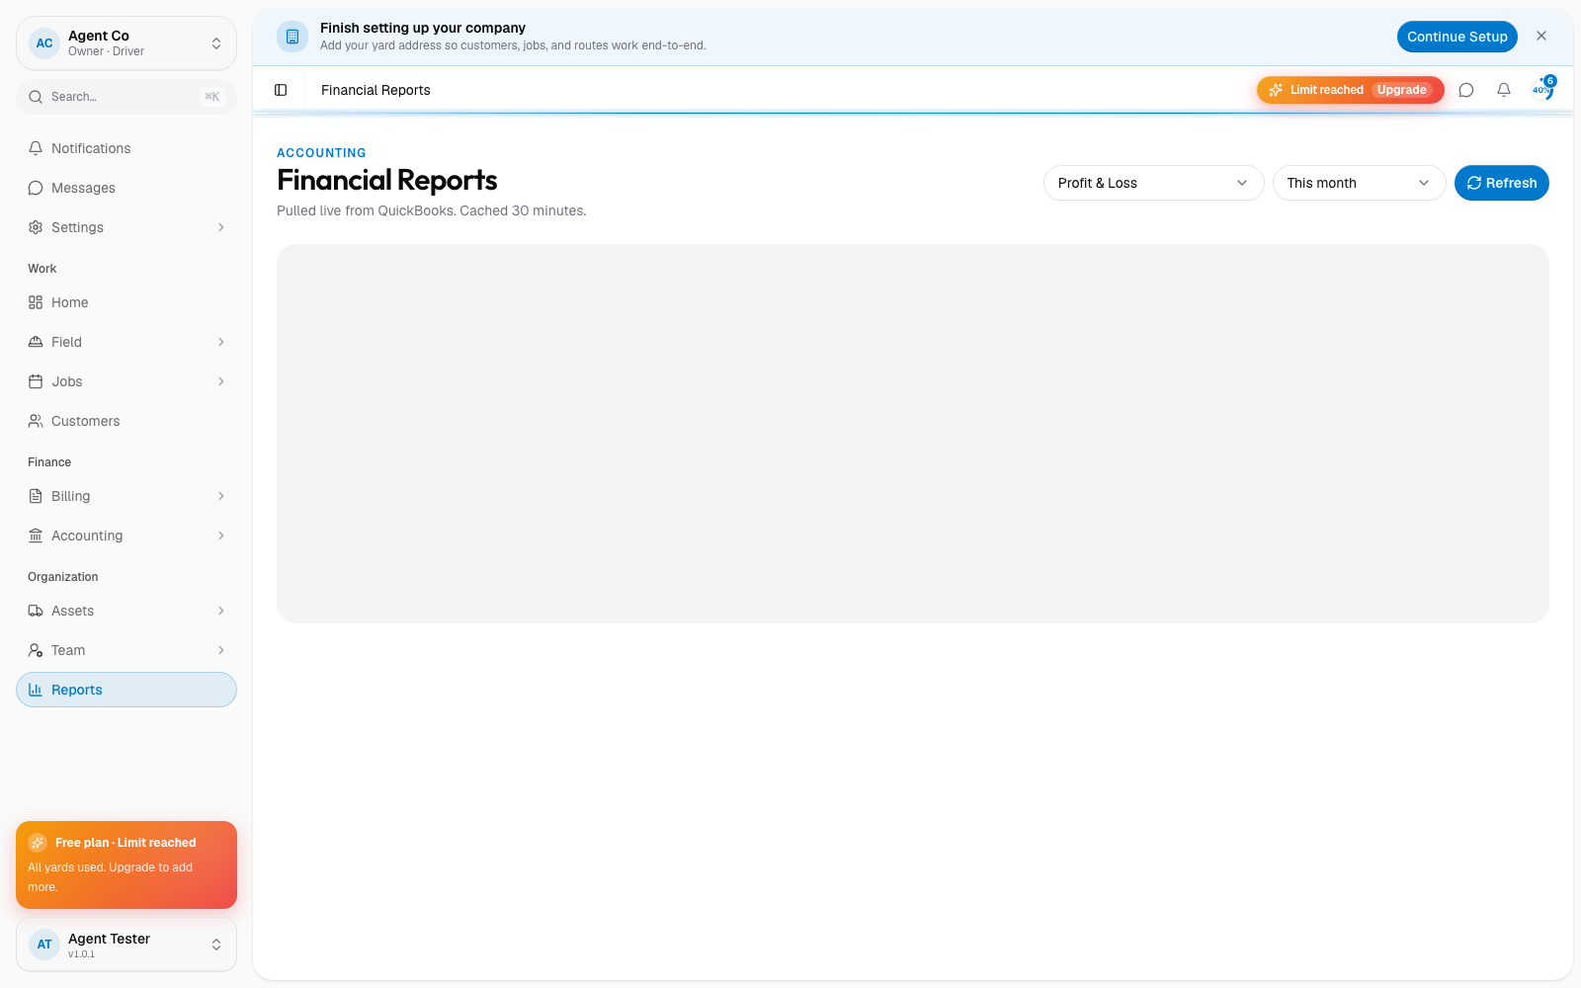Expand the Accounting sidebar section
Screen dimensions: 1581x988
coord(126,535)
